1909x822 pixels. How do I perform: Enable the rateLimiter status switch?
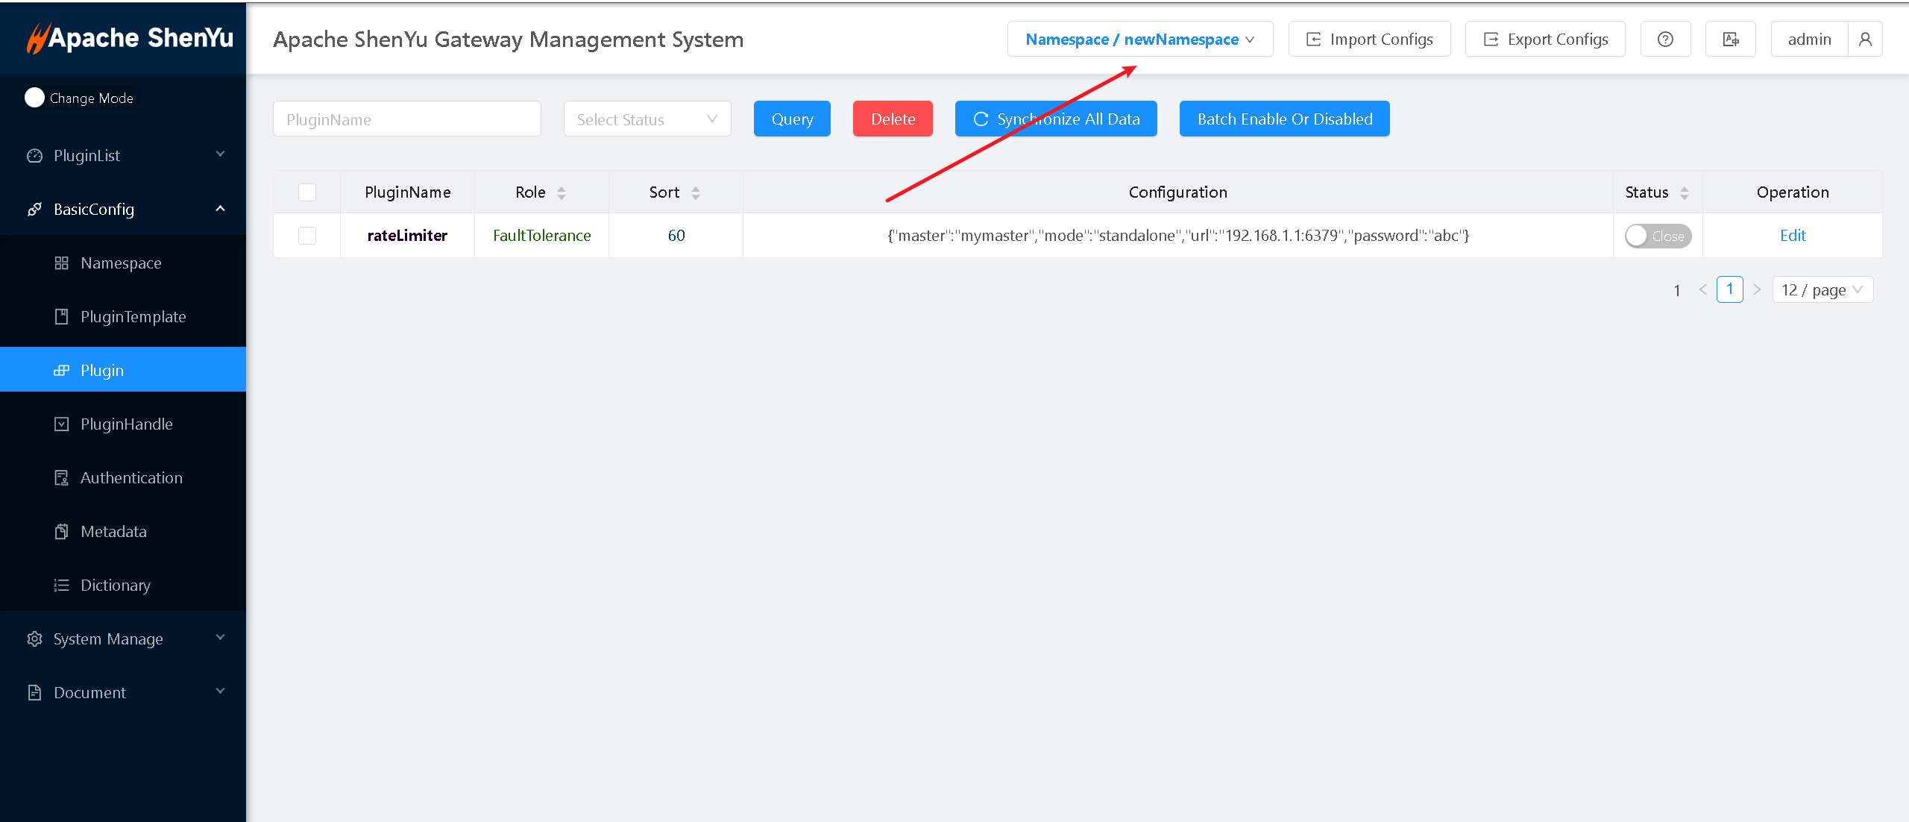coord(1658,236)
